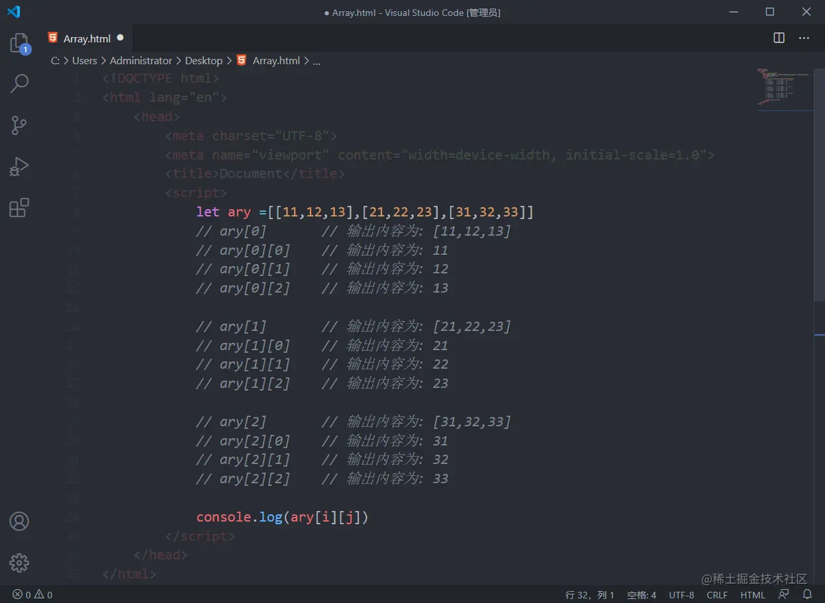Click the comment line '// ary[2][2]'
This screenshot has width=825, height=603.
[x=243, y=479]
